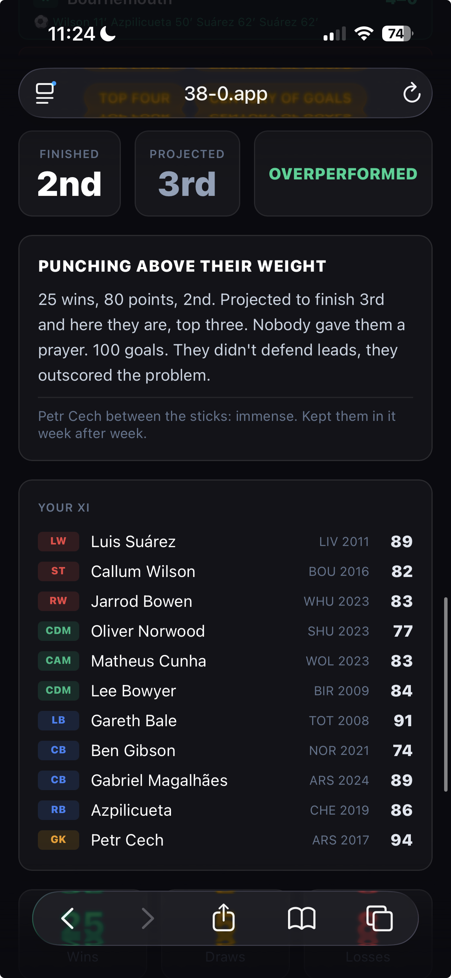
Task: Open the Share sheet icon
Action: pos(224,917)
